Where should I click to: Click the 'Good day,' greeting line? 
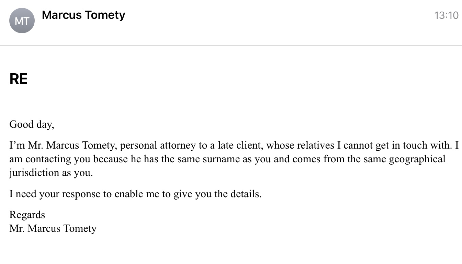pyautogui.click(x=32, y=124)
